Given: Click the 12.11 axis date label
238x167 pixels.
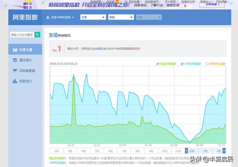Looking at the screenshot, I should tap(71, 145).
